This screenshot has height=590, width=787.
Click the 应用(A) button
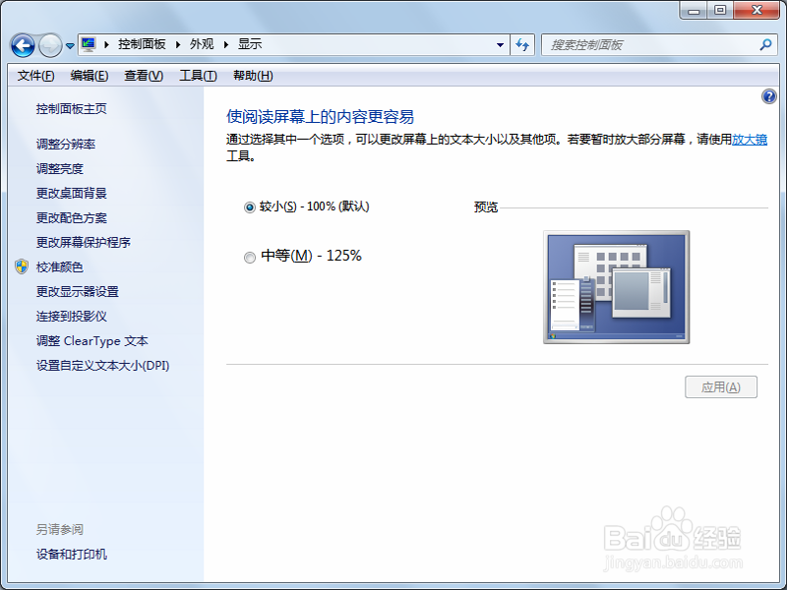coord(721,387)
